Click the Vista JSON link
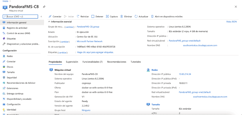Screen dimensions: 242x115 click(232, 22)
